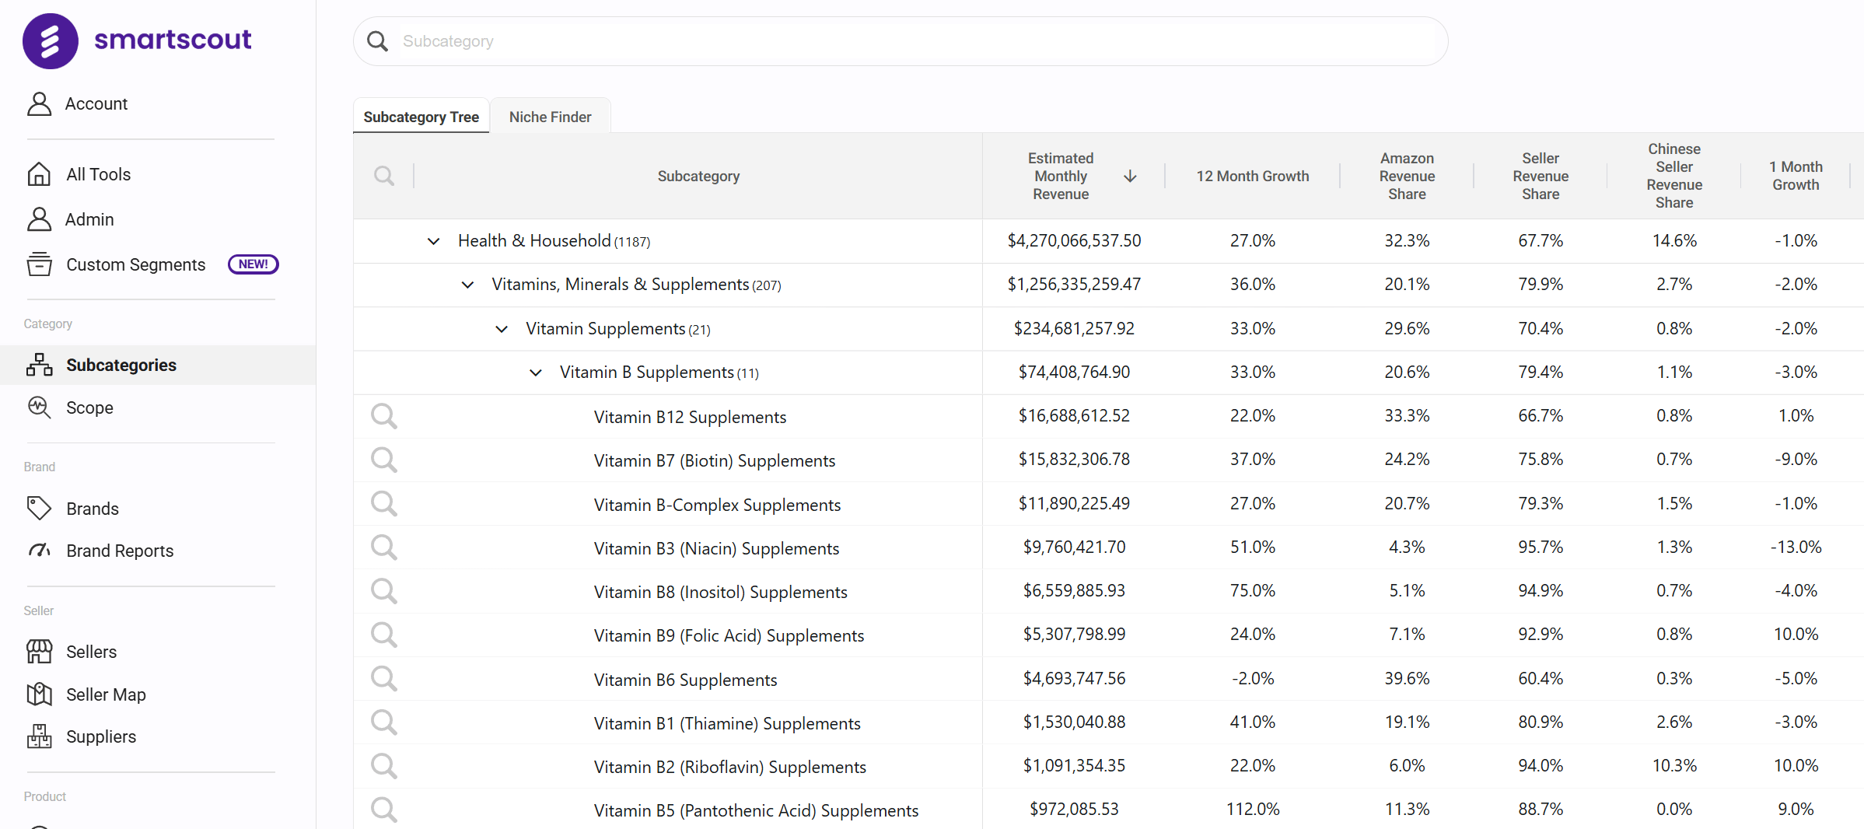The height and width of the screenshot is (829, 1864).
Task: Click the All Tools home icon
Action: click(x=39, y=174)
